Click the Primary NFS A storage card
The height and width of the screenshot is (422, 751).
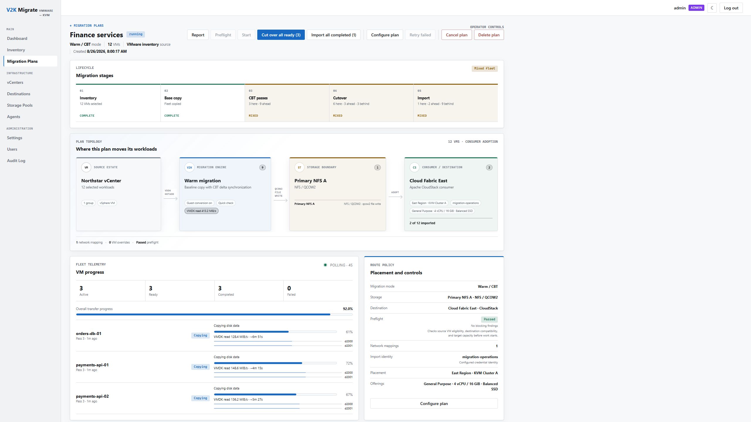click(337, 194)
